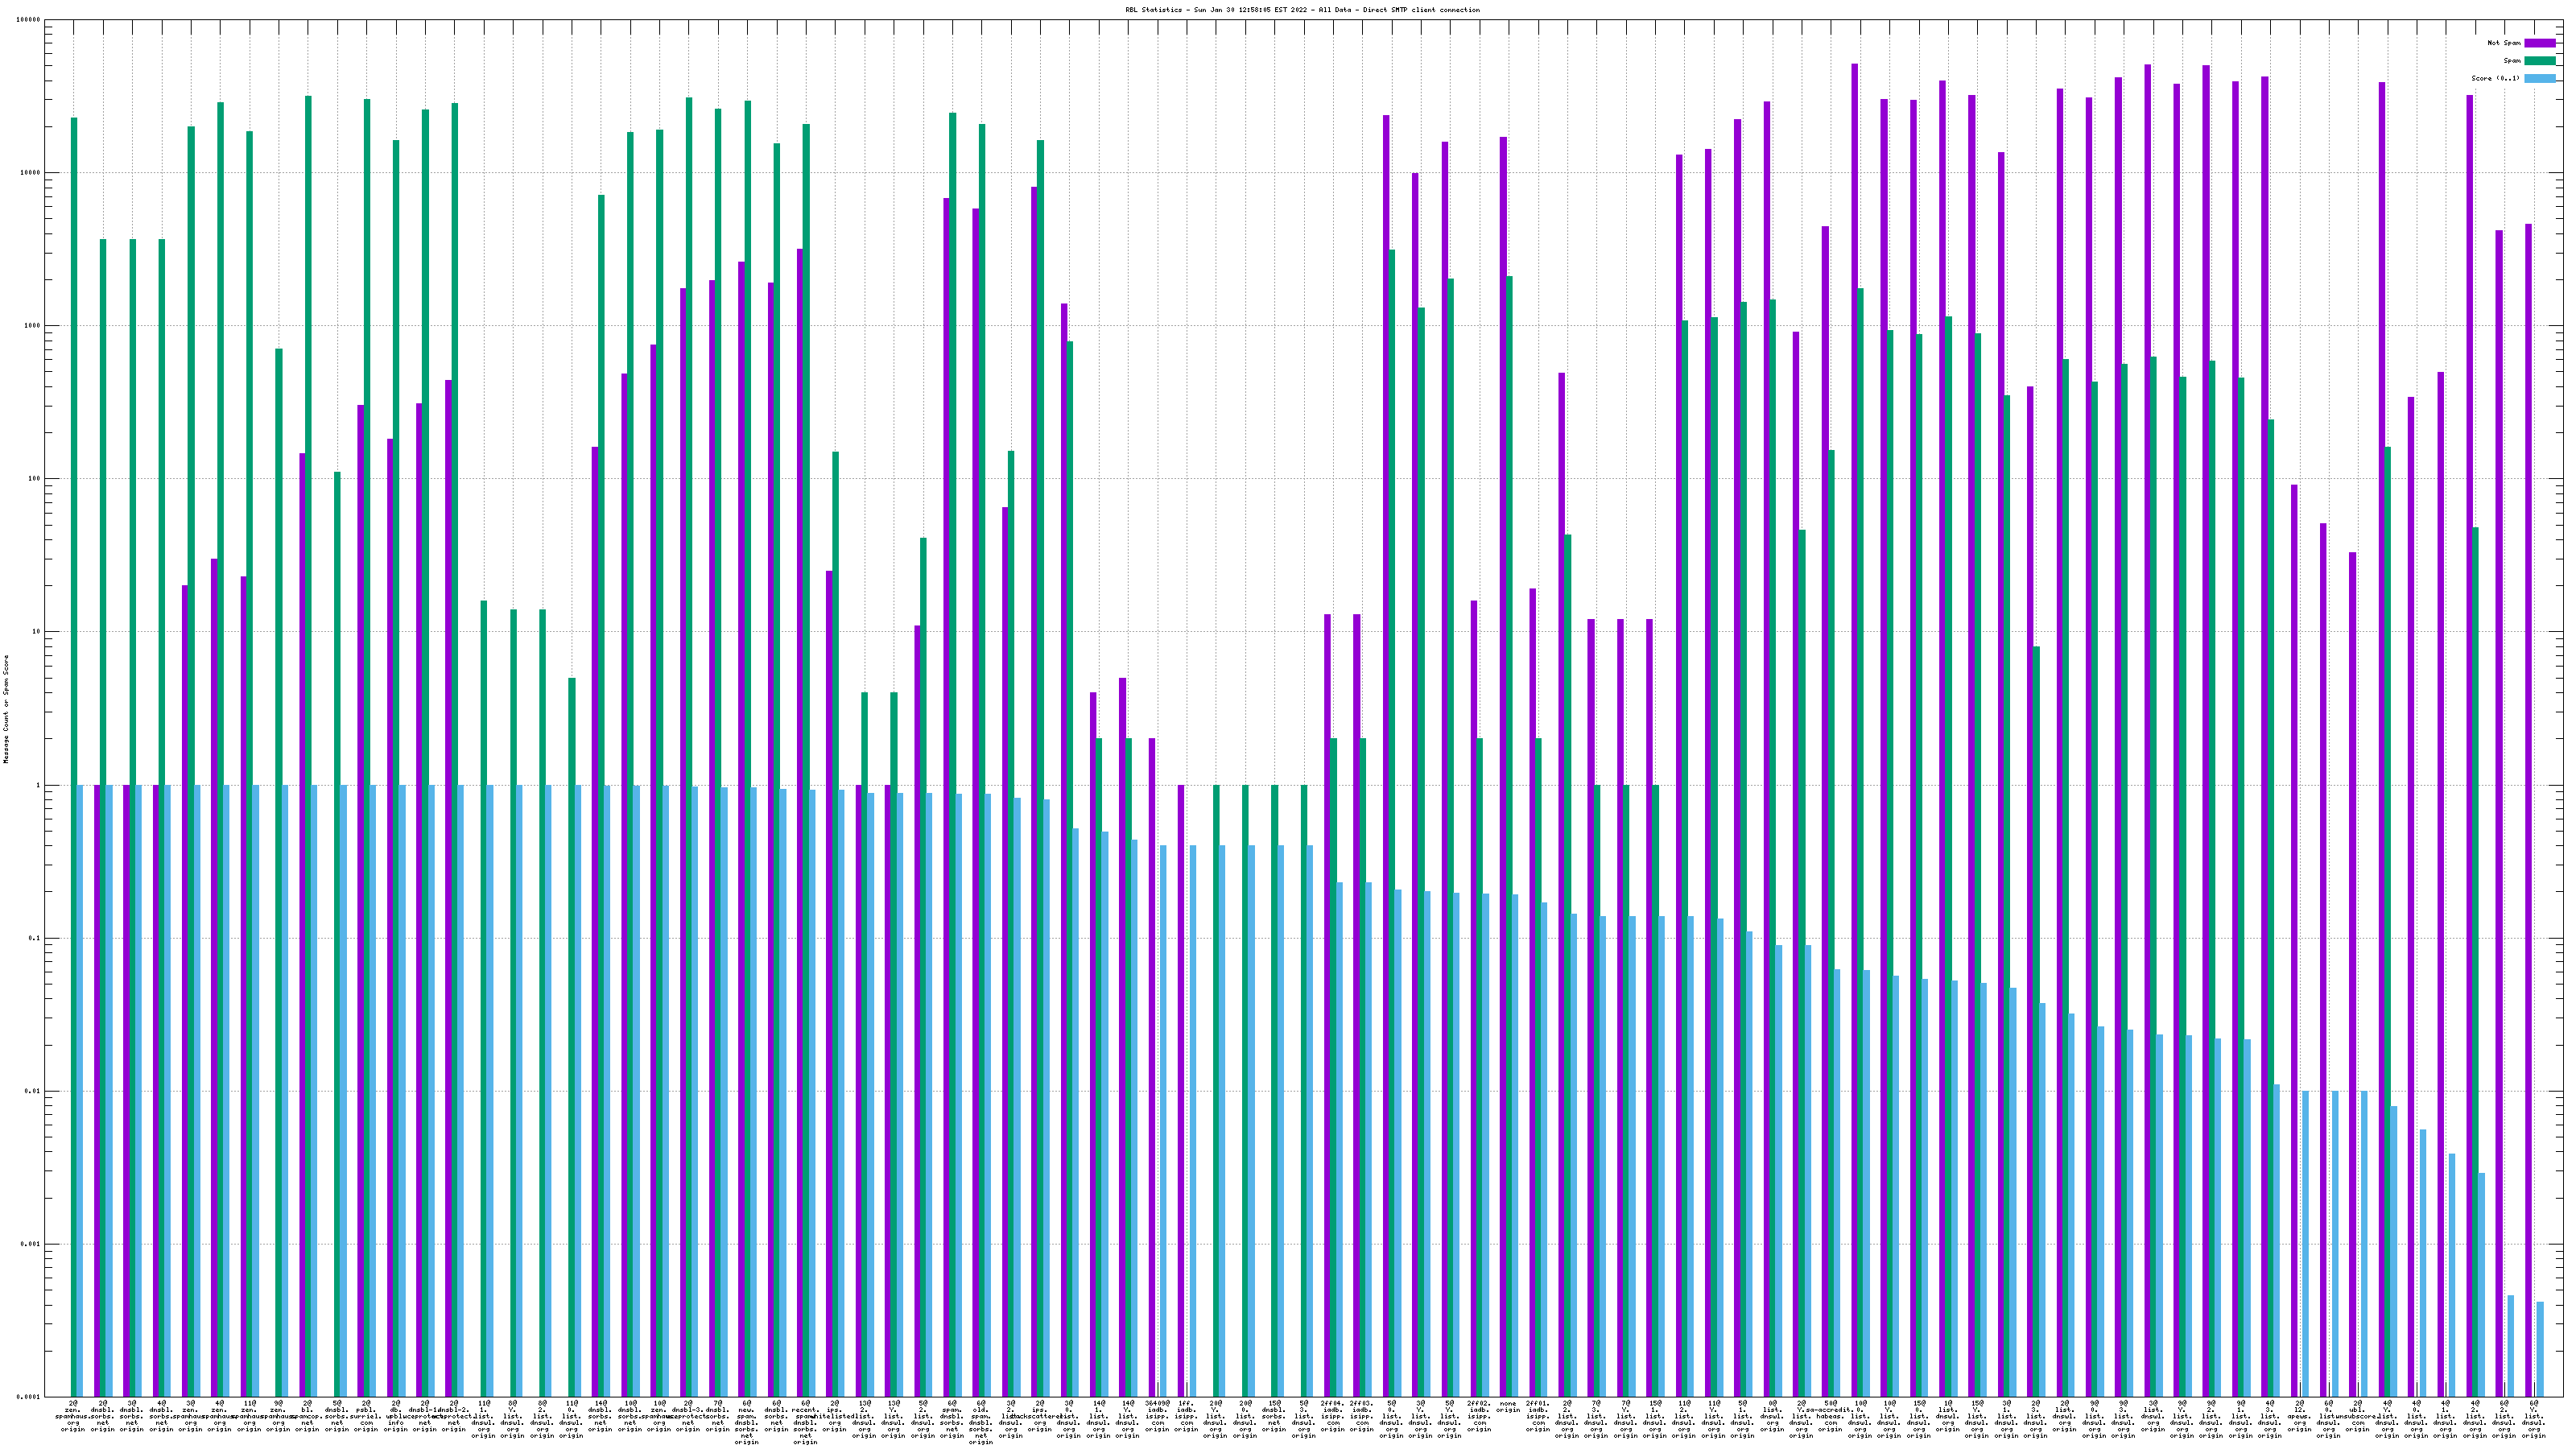This screenshot has height=1449, width=2576.
Task: Click the ubl.unsubscore.com x-axis label
Action: tap(2357, 1416)
